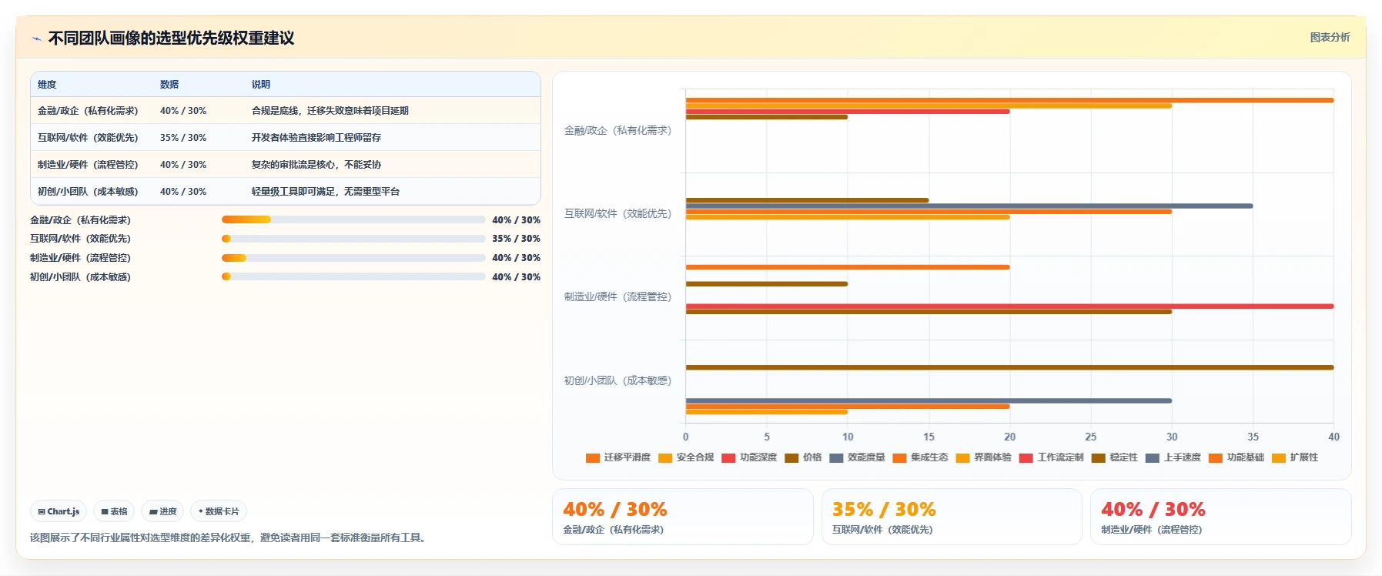
Task: Toggle 迁移平滑度 legend item
Action: pyautogui.click(x=618, y=457)
